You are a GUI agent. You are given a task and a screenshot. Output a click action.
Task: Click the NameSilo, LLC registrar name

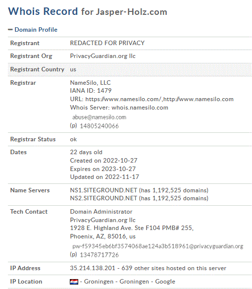(x=90, y=83)
